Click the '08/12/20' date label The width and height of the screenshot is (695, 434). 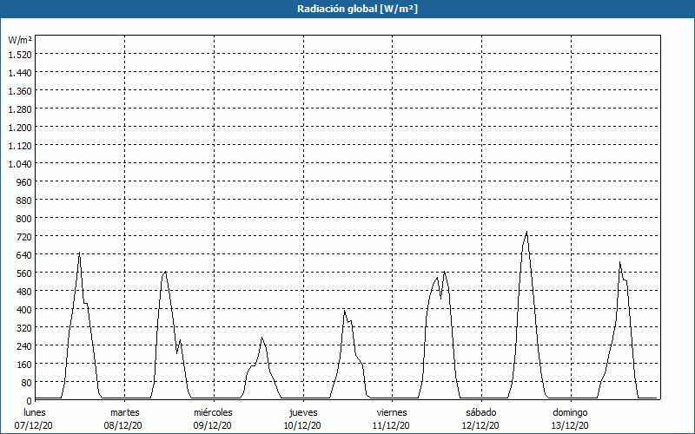pyautogui.click(x=123, y=425)
